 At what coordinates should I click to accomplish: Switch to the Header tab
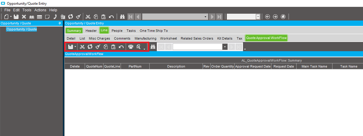coord(91,31)
